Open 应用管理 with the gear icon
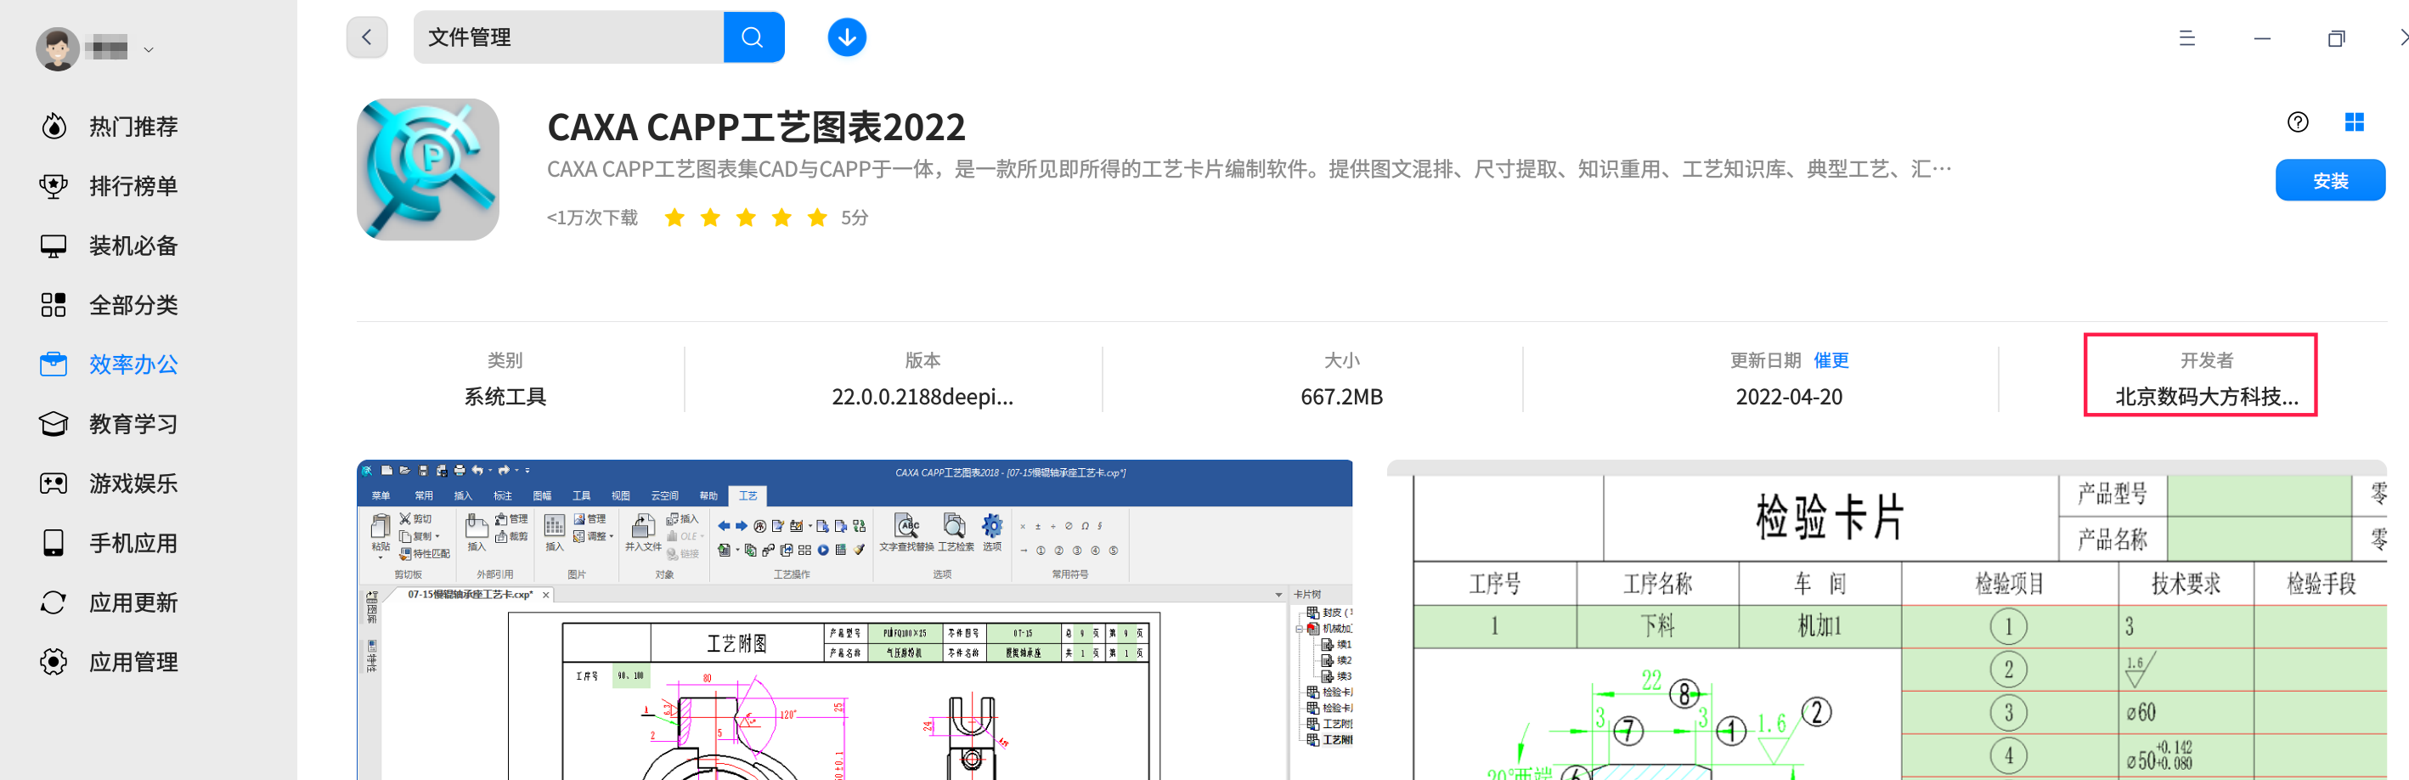 (x=54, y=662)
